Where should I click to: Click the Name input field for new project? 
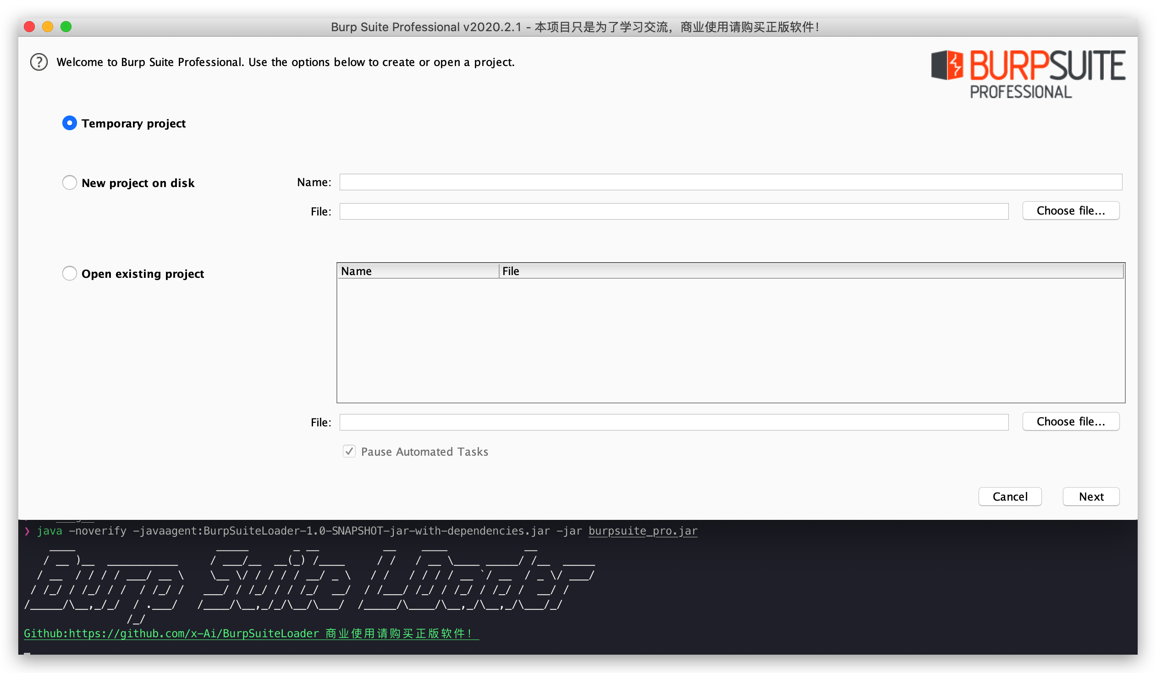(731, 182)
